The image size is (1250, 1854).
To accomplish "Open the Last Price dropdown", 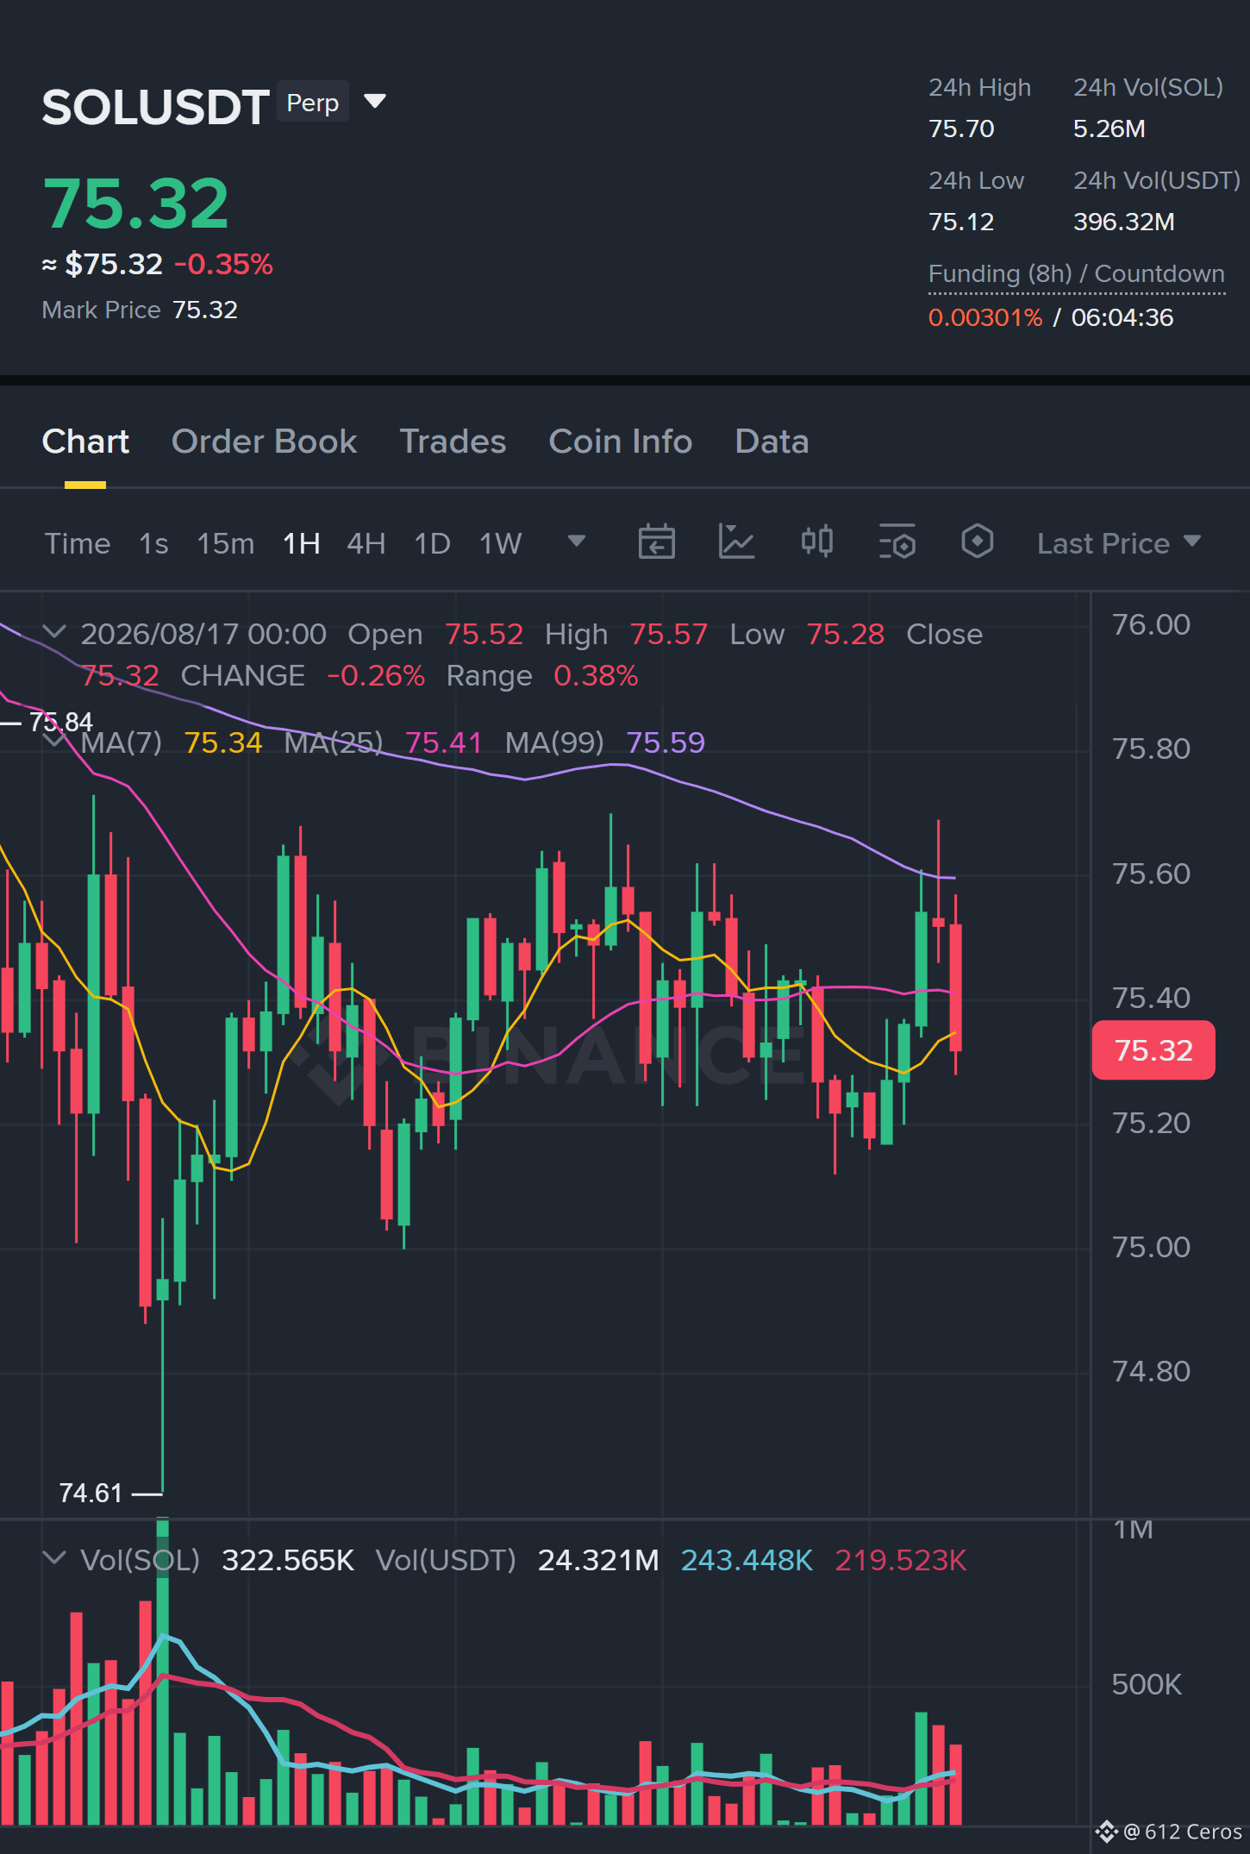I will click(x=1118, y=543).
